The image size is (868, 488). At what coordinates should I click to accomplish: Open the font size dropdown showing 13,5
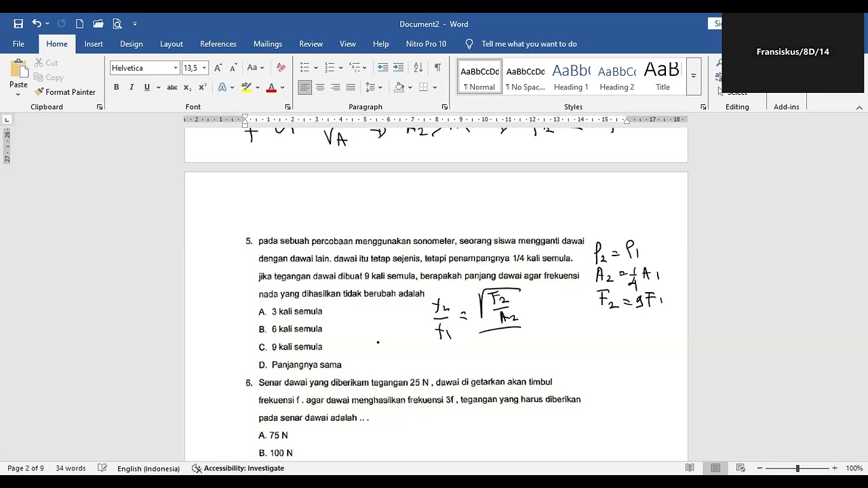[x=204, y=68]
